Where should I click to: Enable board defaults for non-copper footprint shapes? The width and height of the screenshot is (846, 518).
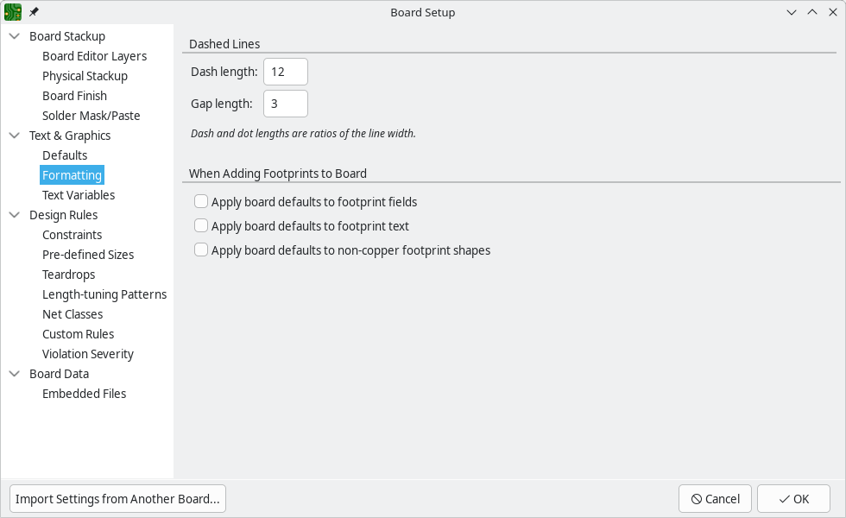point(200,250)
